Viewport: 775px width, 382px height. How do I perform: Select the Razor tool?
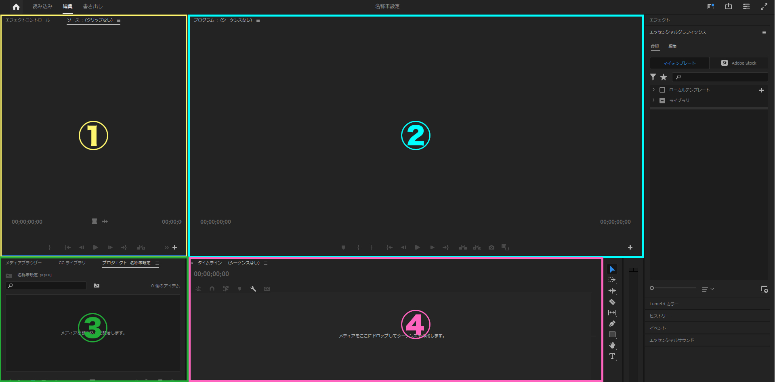click(x=612, y=302)
